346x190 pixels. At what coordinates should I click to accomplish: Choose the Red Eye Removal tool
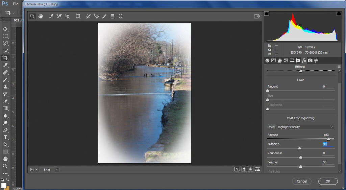(96, 16)
